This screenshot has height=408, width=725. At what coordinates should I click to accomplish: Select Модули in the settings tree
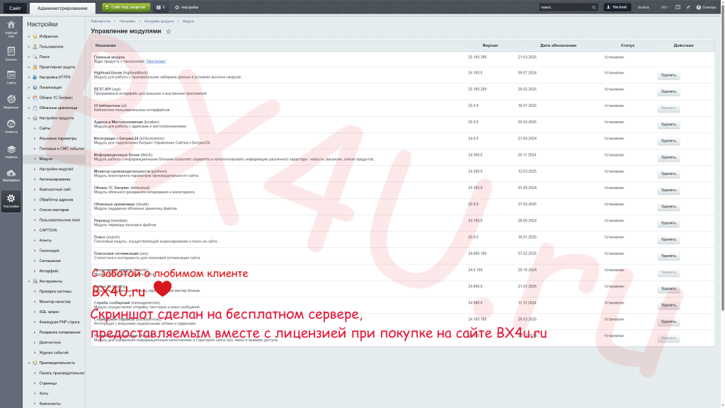pyautogui.click(x=46, y=159)
